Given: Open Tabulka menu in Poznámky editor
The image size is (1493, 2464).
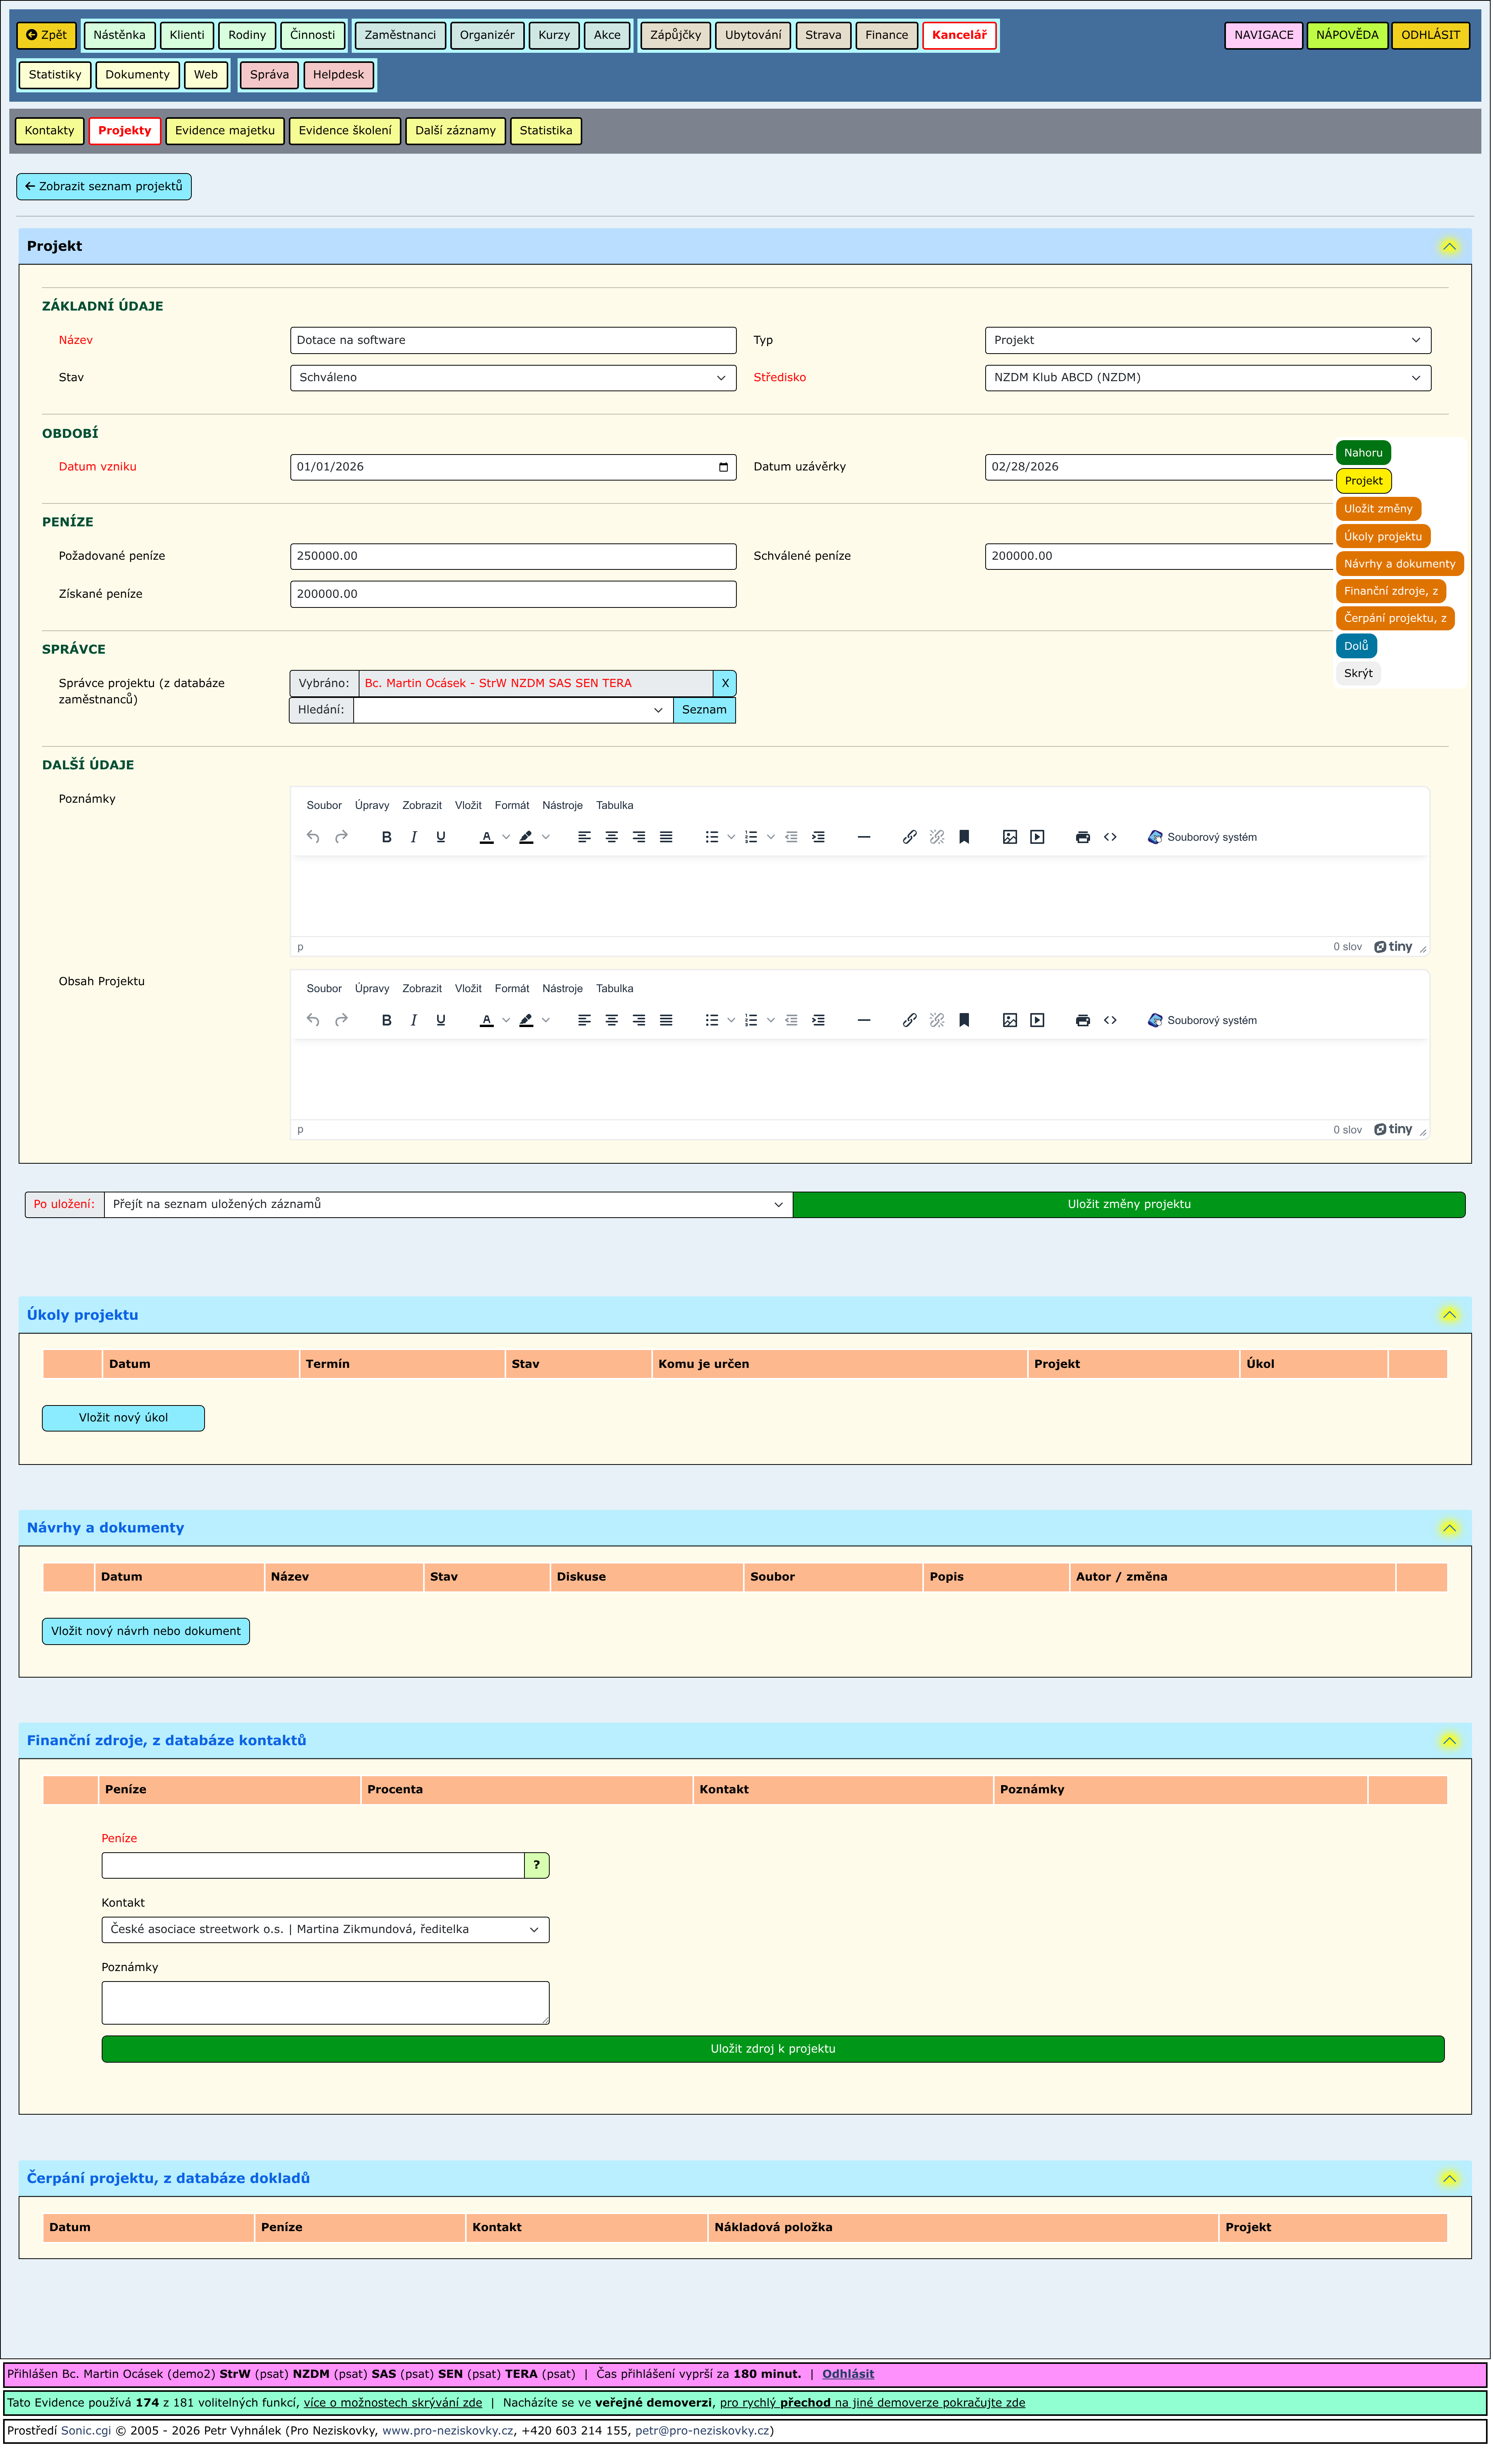Looking at the screenshot, I should [615, 806].
